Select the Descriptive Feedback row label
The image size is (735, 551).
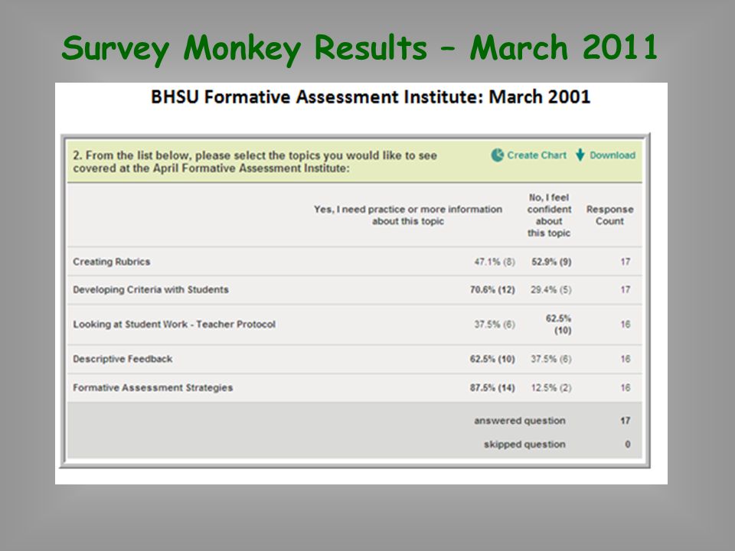click(x=122, y=359)
